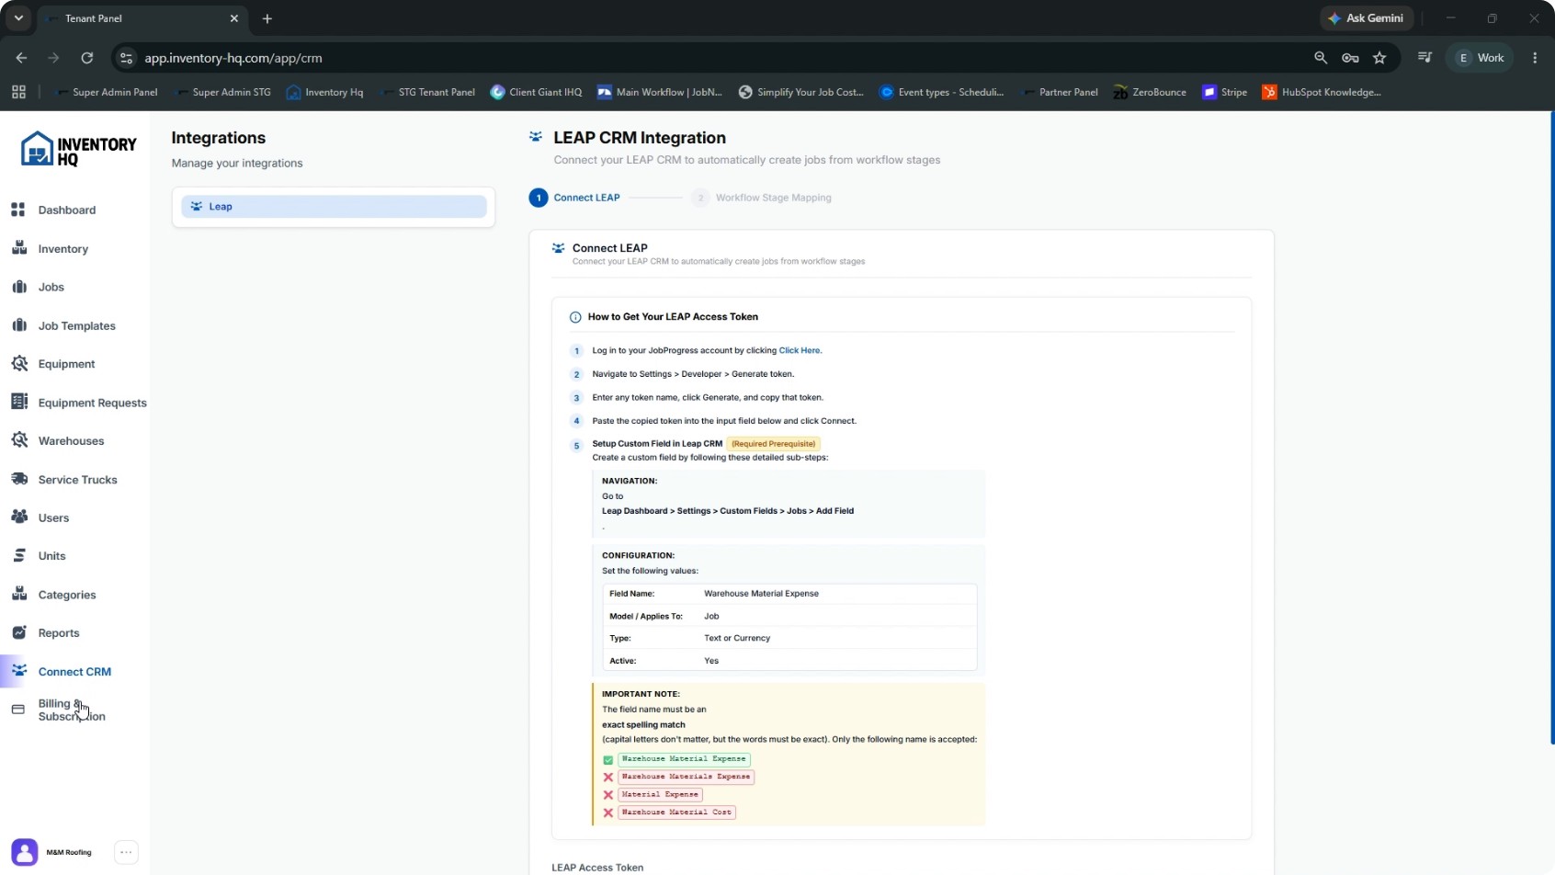
Task: Open the Categories sidebar icon
Action: [x=18, y=594]
